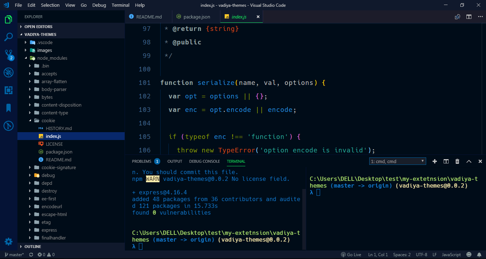Create a new terminal with plus icon
The width and height of the screenshot is (486, 259).
pyautogui.click(x=434, y=161)
